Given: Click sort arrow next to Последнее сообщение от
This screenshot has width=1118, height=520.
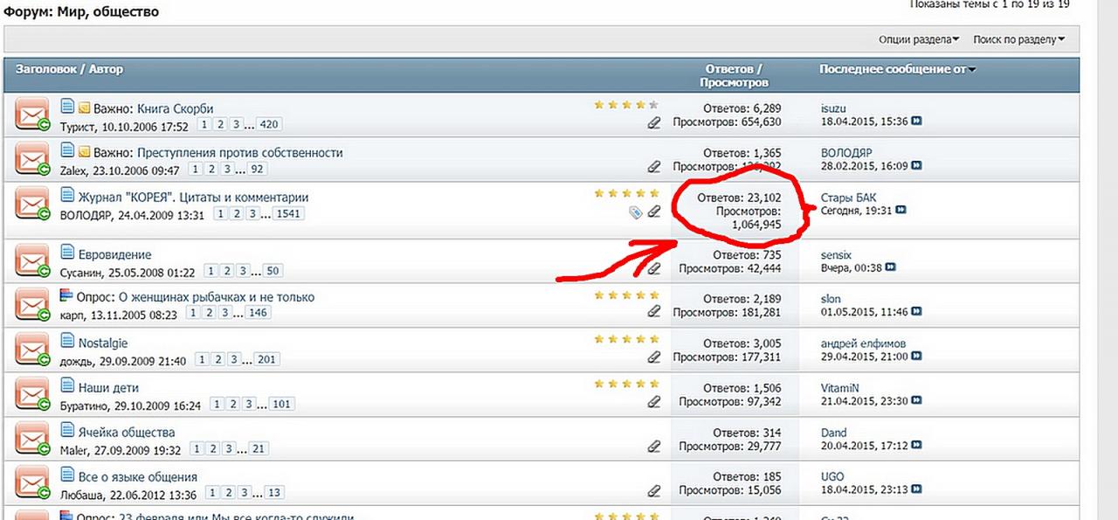Looking at the screenshot, I should (x=972, y=70).
